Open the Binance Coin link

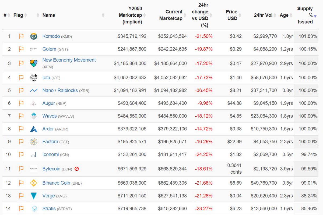[x=56, y=183]
